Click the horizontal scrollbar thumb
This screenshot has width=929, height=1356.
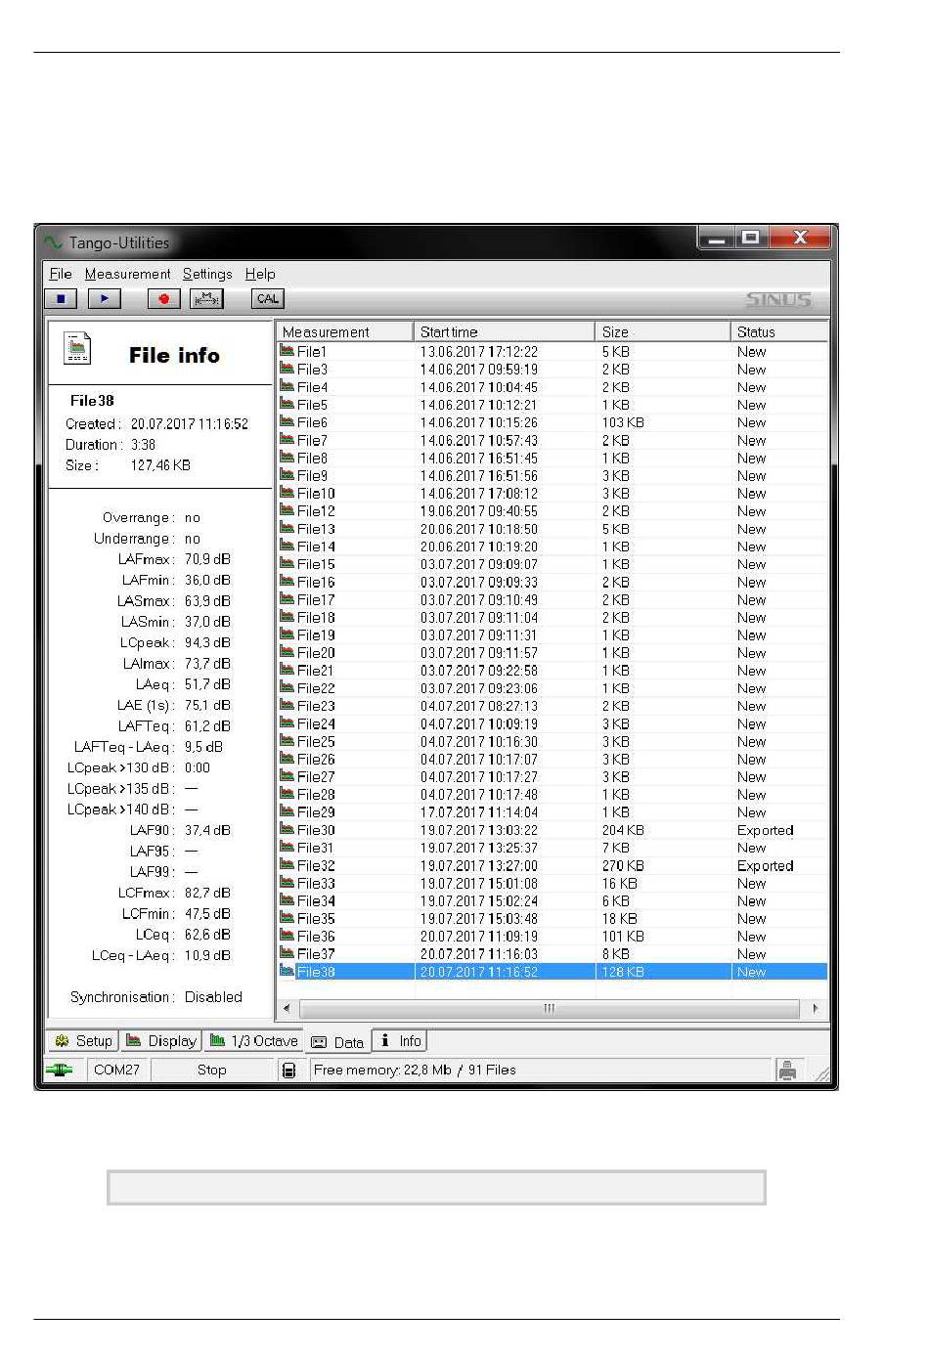pyautogui.click(x=550, y=1008)
